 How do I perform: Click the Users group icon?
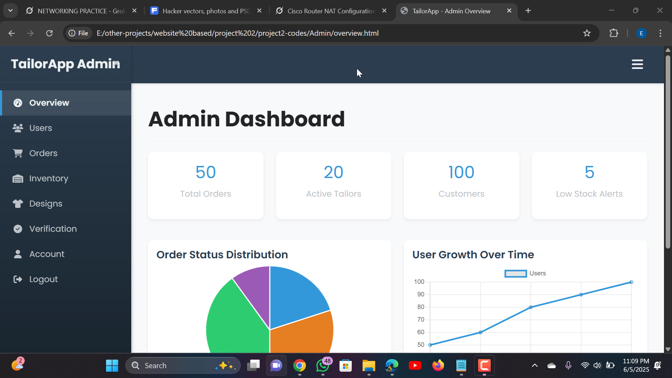click(18, 128)
